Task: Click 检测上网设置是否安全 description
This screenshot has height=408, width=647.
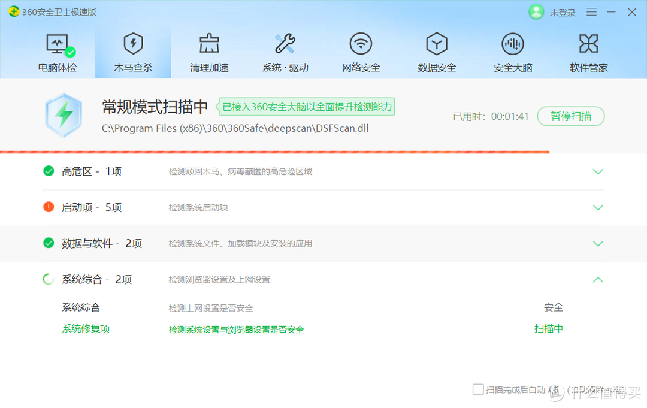Action: [211, 308]
